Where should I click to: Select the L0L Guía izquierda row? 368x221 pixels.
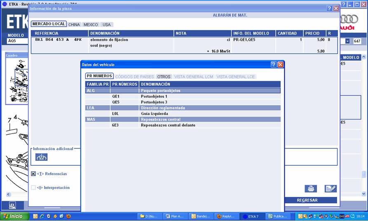tap(183, 114)
